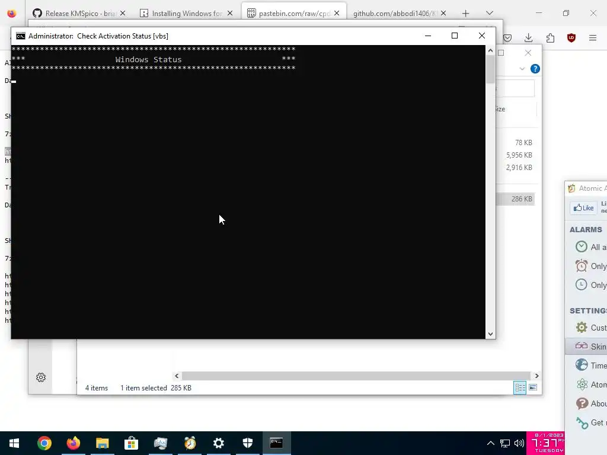Image resolution: width=607 pixels, height=455 pixels.
Task: Close the github.com/abbodi1406 tab
Action: [443, 14]
